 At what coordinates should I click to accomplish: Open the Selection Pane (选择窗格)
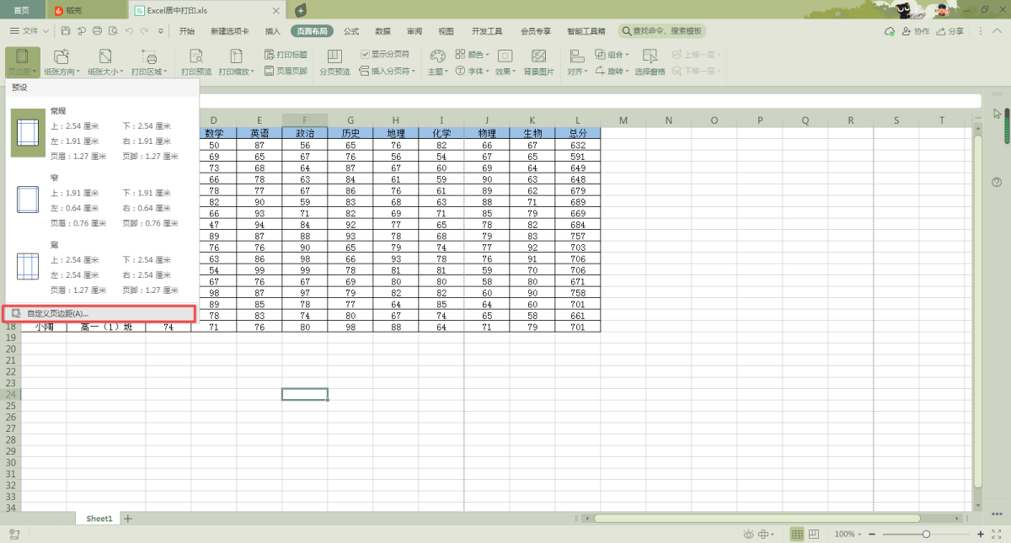tap(650, 62)
